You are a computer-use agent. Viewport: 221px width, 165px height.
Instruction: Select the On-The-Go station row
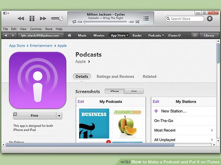[x=184, y=121]
